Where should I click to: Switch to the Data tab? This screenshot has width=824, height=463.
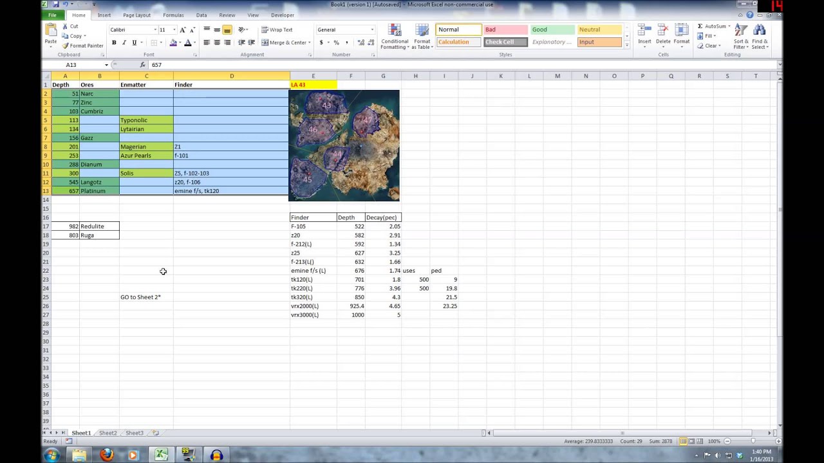pos(201,15)
